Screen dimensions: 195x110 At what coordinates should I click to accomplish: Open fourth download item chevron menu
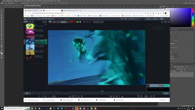click(93, 100)
